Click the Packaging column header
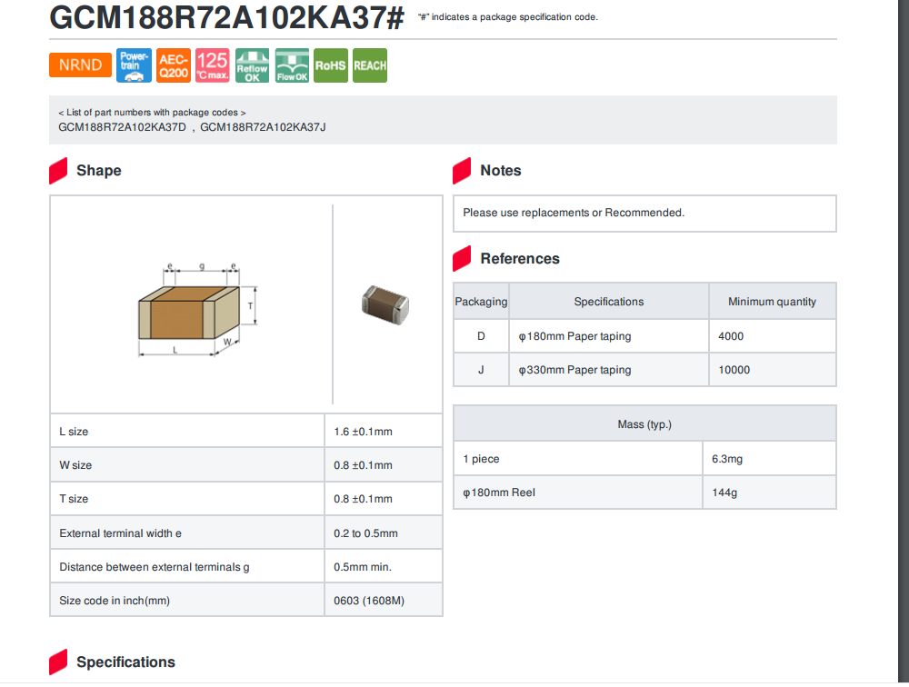The image size is (909, 687). 481,302
